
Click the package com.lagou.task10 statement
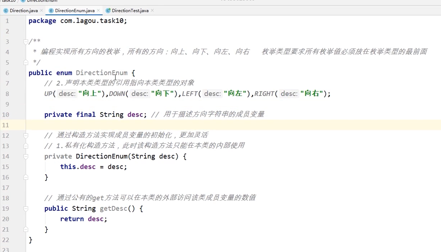point(78,21)
